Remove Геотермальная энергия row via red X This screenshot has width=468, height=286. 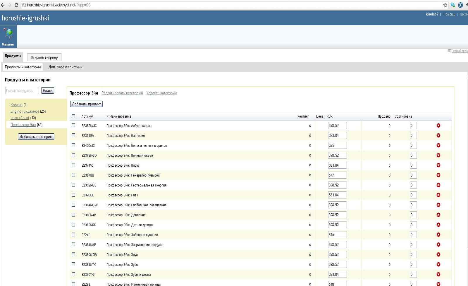coord(438,185)
